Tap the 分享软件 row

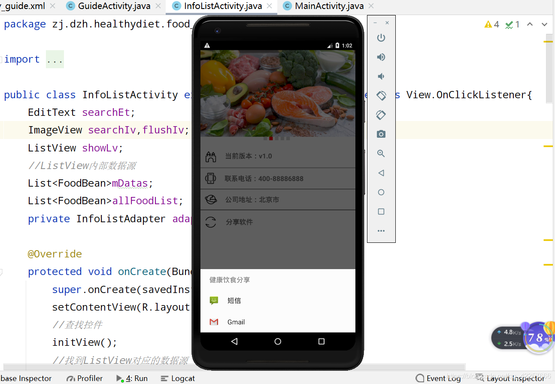click(x=278, y=222)
